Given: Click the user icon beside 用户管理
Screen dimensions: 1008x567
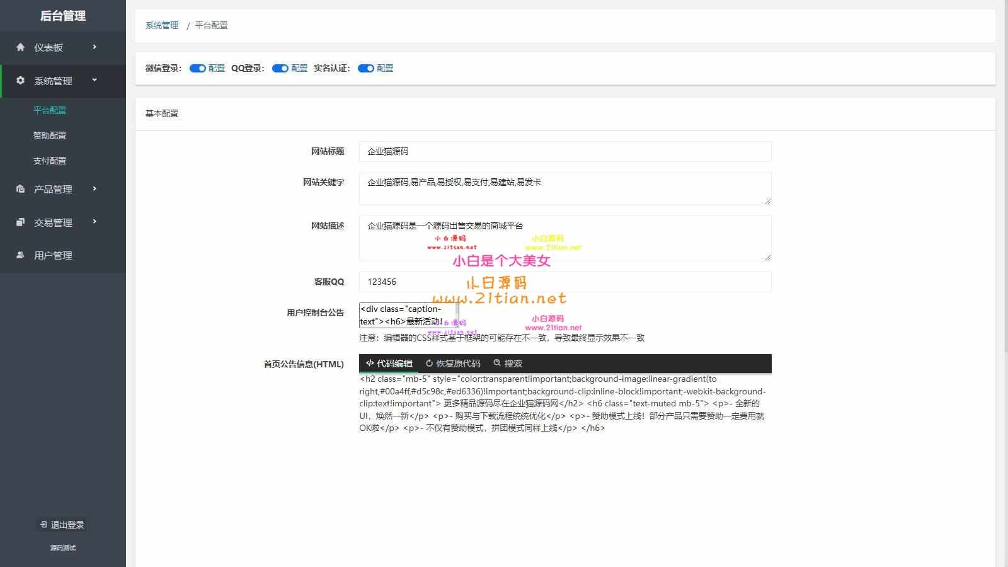Looking at the screenshot, I should coord(20,255).
